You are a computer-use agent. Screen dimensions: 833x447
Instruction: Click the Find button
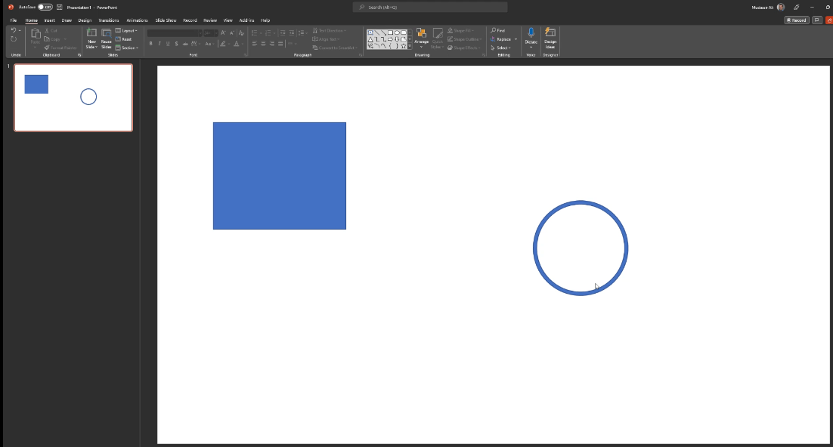coord(498,31)
